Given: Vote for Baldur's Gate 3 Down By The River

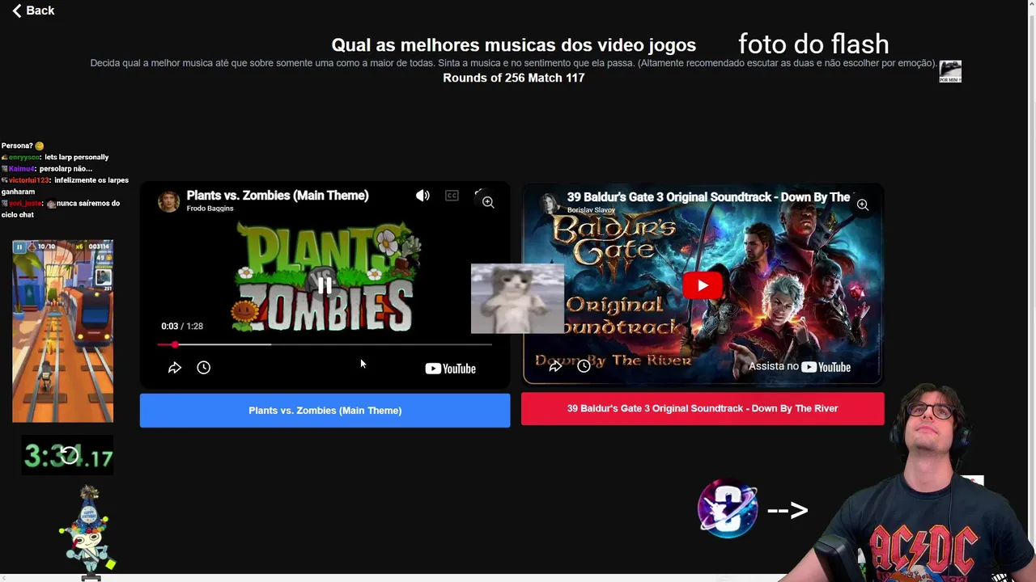Looking at the screenshot, I should click(703, 408).
